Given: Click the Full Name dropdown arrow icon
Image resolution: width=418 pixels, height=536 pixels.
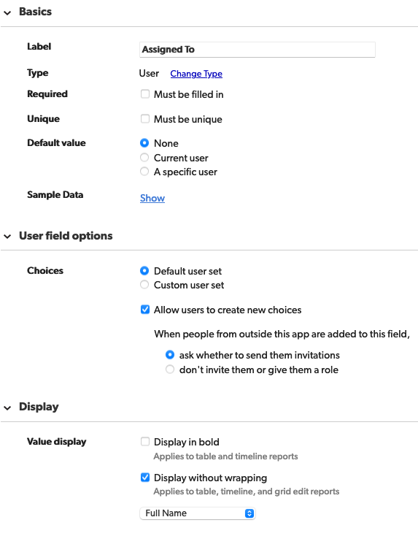Looking at the screenshot, I should pyautogui.click(x=249, y=513).
